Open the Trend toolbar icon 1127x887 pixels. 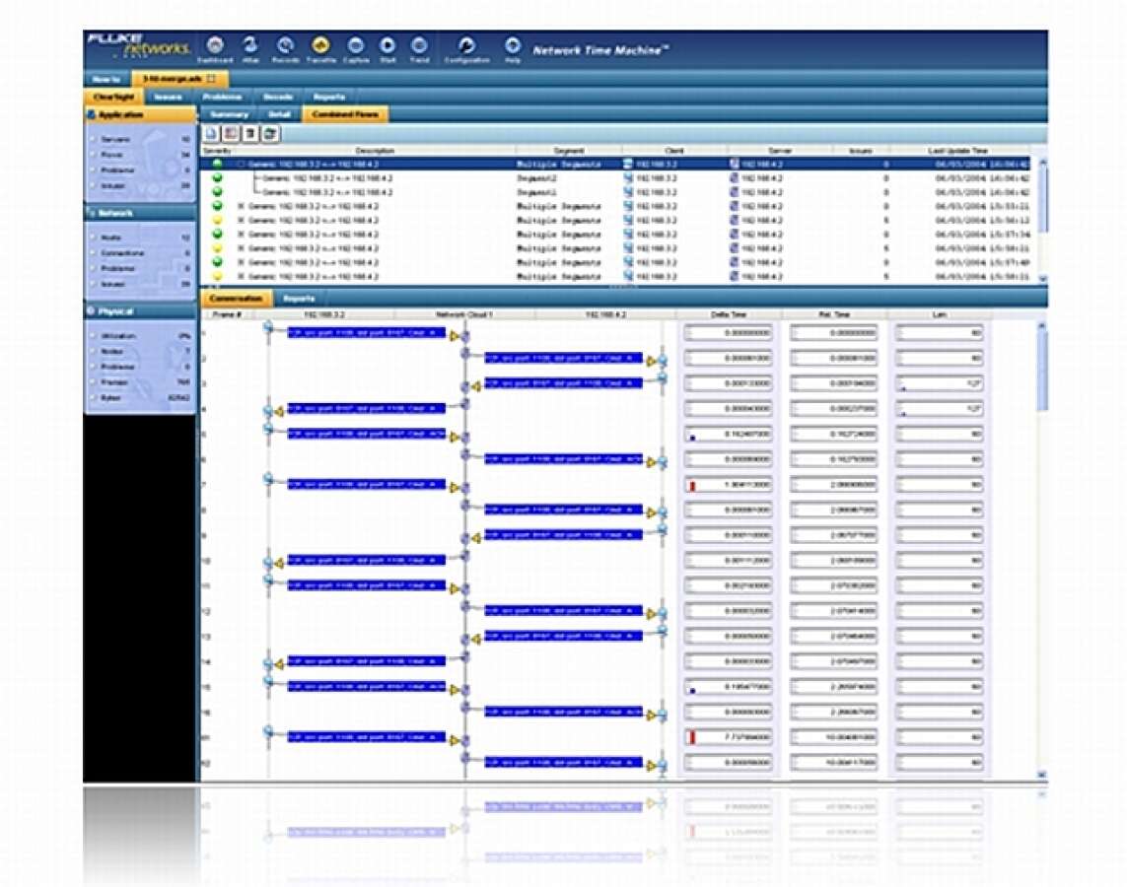(419, 45)
